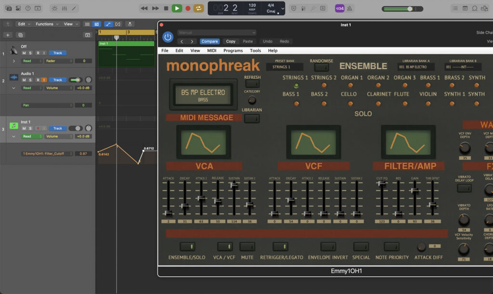493x294 pixels.
Task: Mute the Audio 1 track
Action: [x=24, y=80]
